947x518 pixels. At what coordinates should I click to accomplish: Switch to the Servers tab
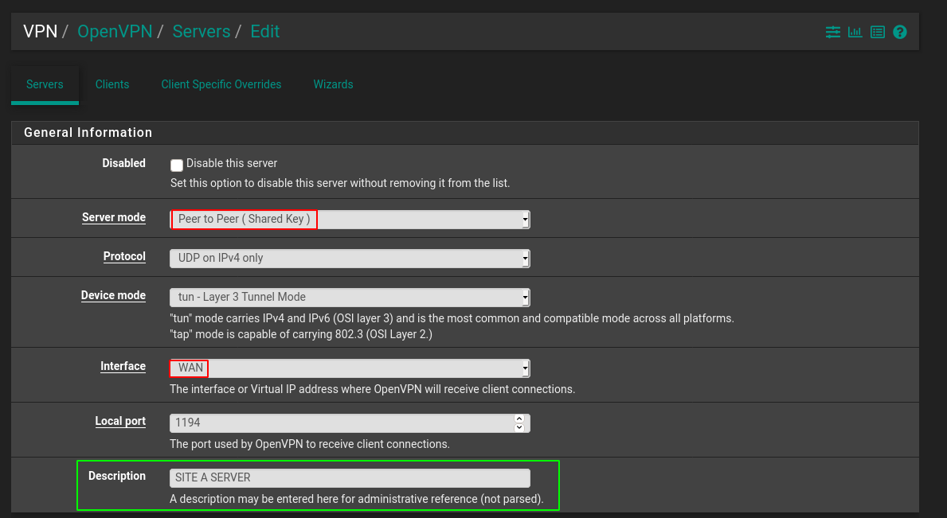pyautogui.click(x=45, y=84)
